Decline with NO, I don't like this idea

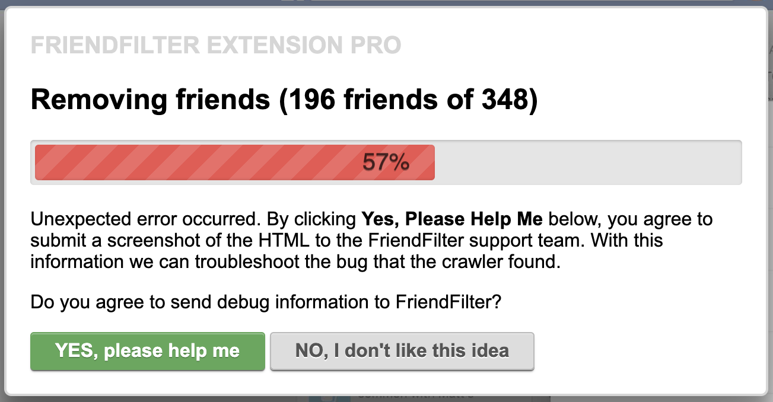coord(402,351)
